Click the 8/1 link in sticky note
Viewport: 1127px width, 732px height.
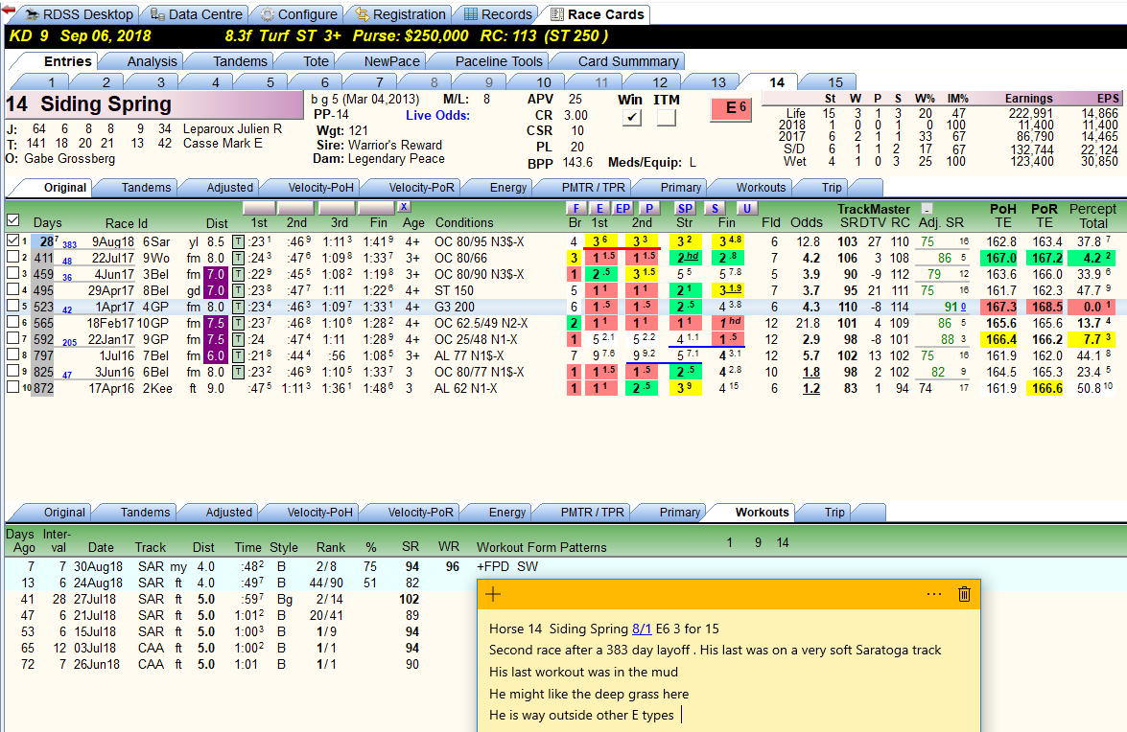(x=642, y=629)
